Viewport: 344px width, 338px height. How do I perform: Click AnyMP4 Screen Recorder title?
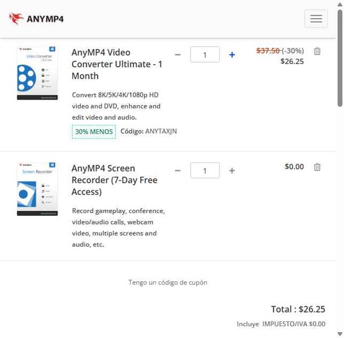(x=114, y=180)
